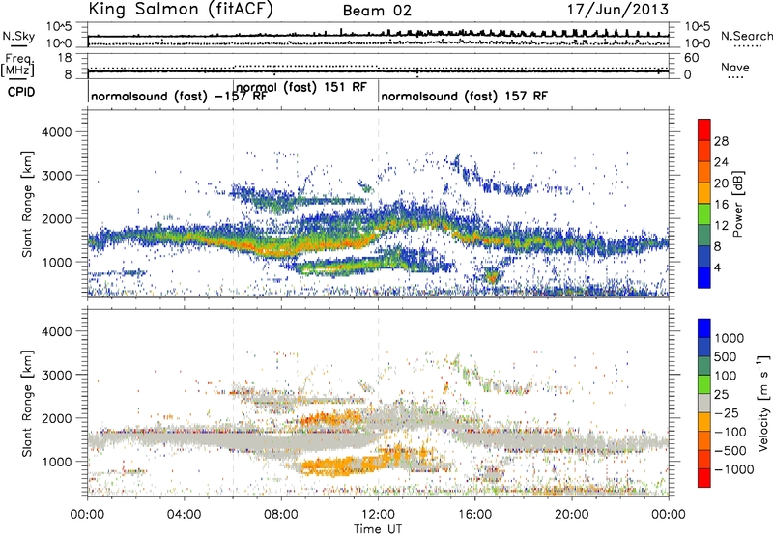Image resolution: width=773 pixels, height=535 pixels.
Task: Click the '500' velocity colorbar tick label
Action: pyautogui.click(x=726, y=356)
